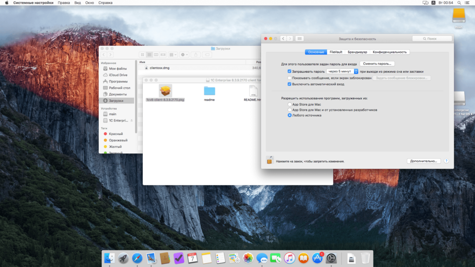Image resolution: width=475 pixels, height=267 pixels.
Task: Launch App Store from the dock
Action: (317, 258)
